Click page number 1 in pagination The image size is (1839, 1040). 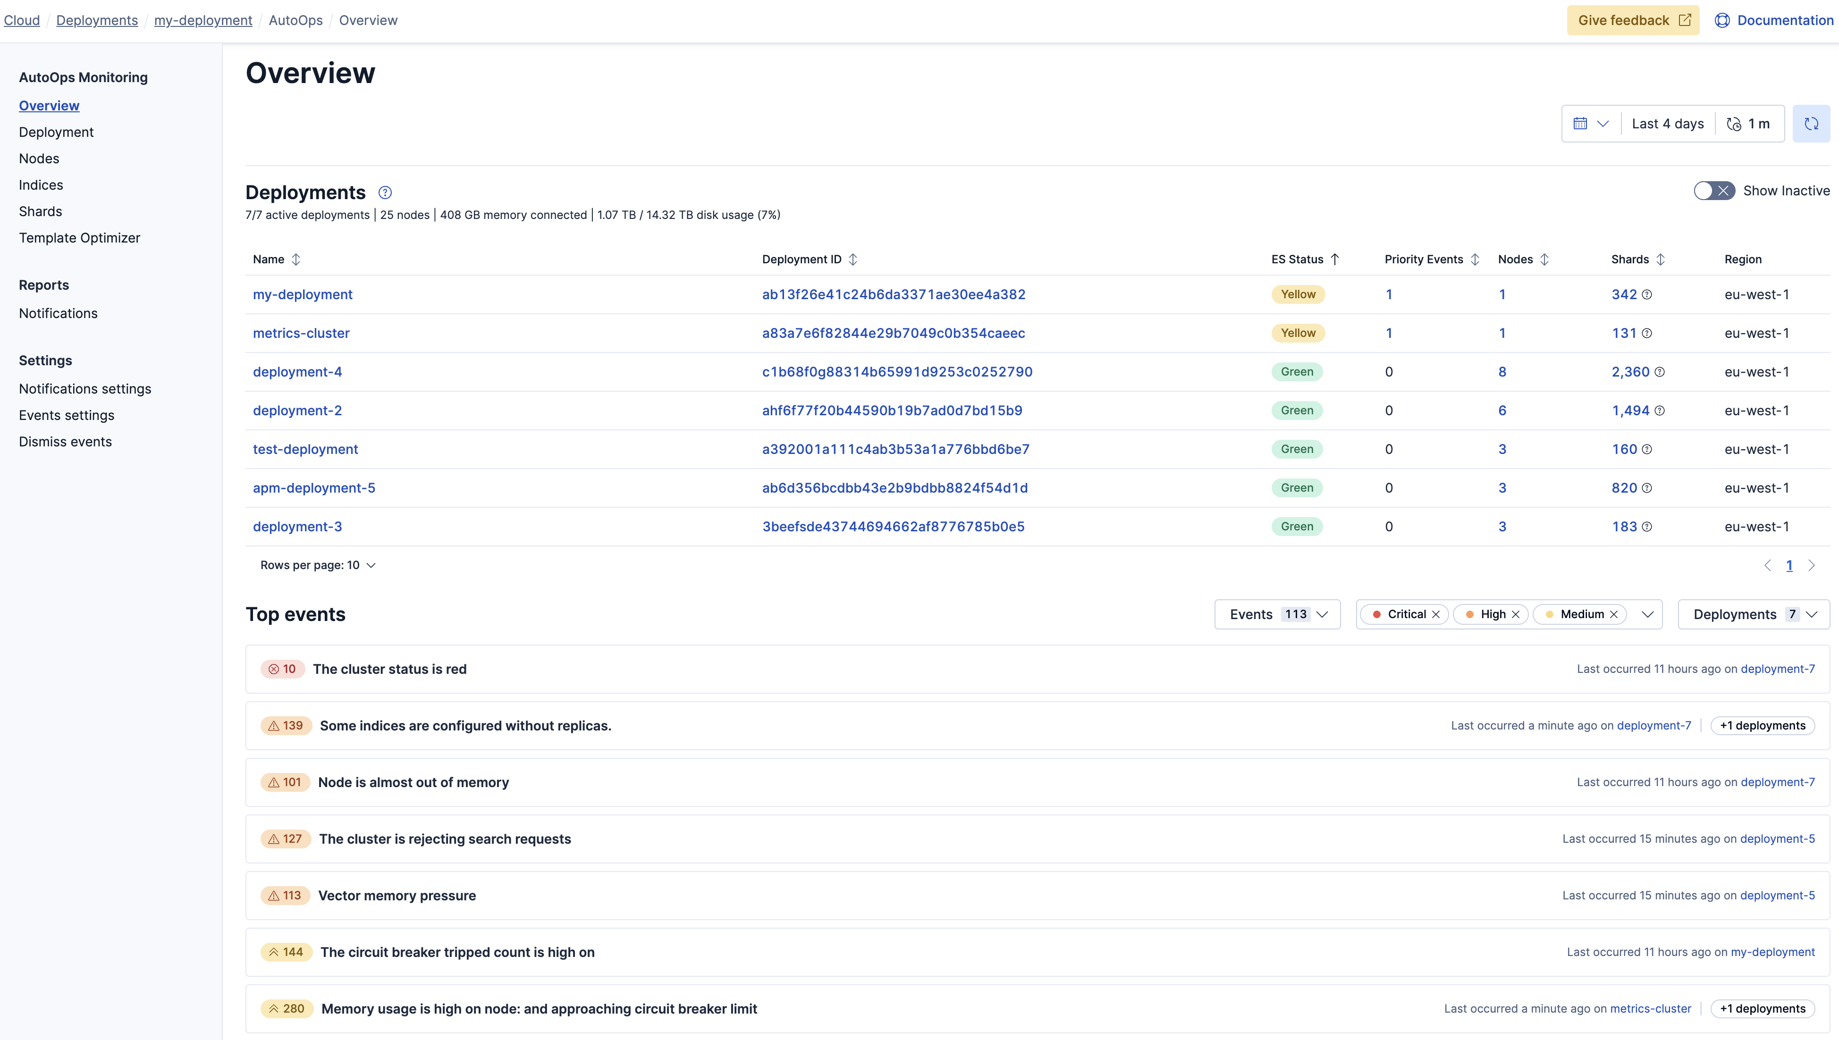click(1789, 566)
